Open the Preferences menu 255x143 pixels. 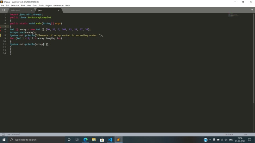(x=59, y=5)
